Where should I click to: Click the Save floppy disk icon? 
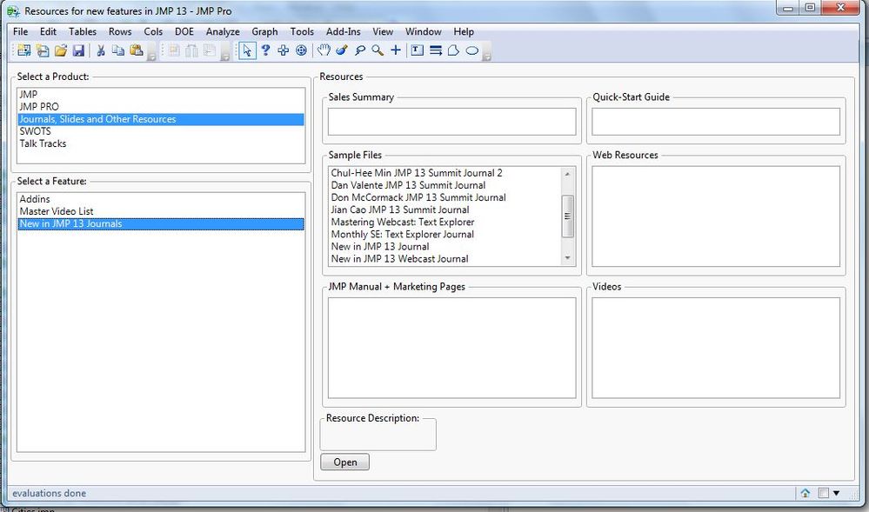point(78,50)
